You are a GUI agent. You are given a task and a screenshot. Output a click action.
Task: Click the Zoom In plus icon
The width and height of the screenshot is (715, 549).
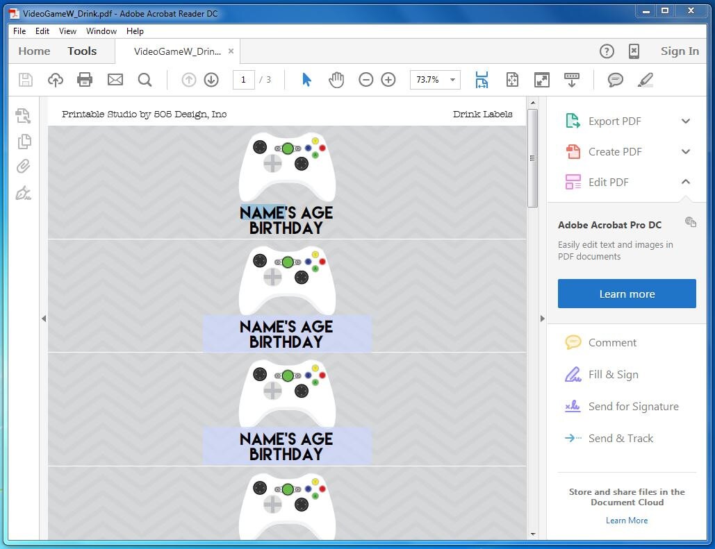[x=388, y=80]
